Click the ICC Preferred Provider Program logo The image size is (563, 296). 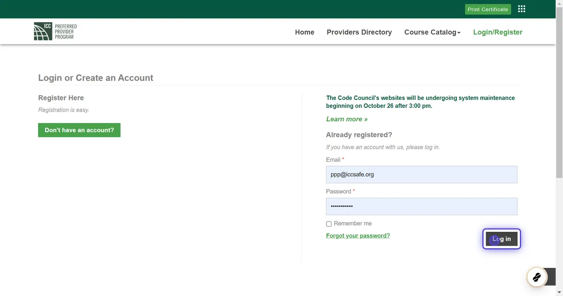pos(55,31)
